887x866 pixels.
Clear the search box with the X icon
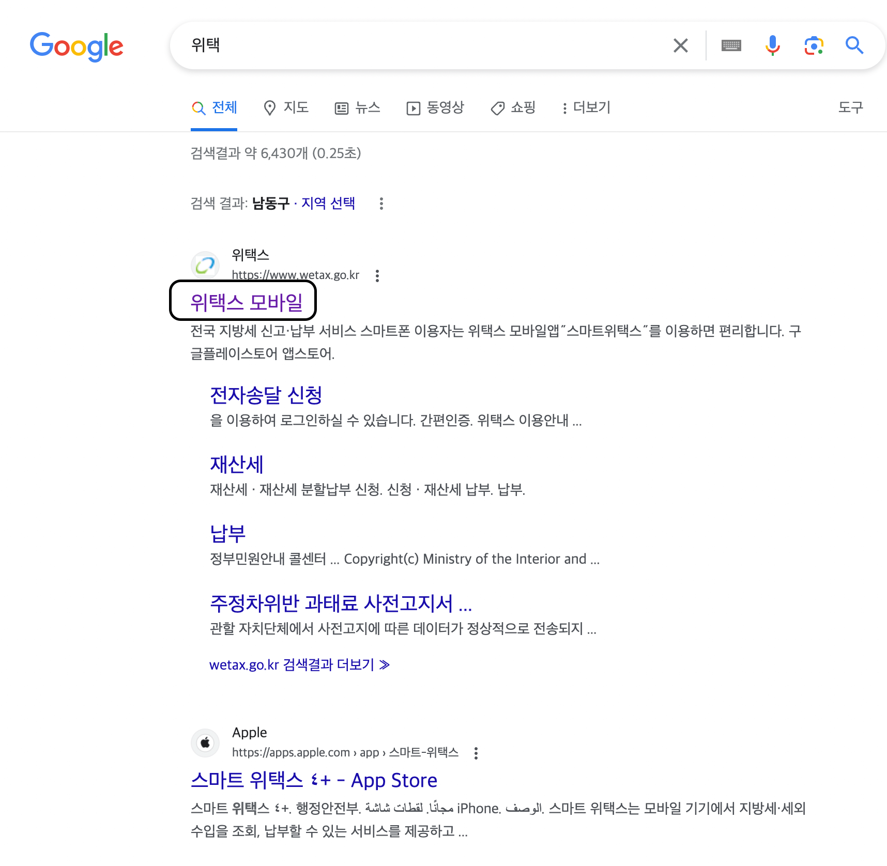[681, 45]
